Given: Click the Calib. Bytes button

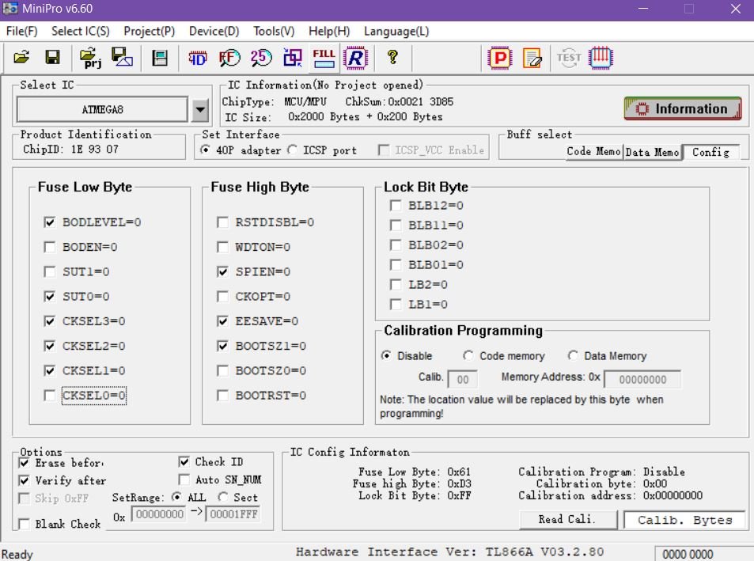Looking at the screenshot, I should pyautogui.click(x=684, y=520).
